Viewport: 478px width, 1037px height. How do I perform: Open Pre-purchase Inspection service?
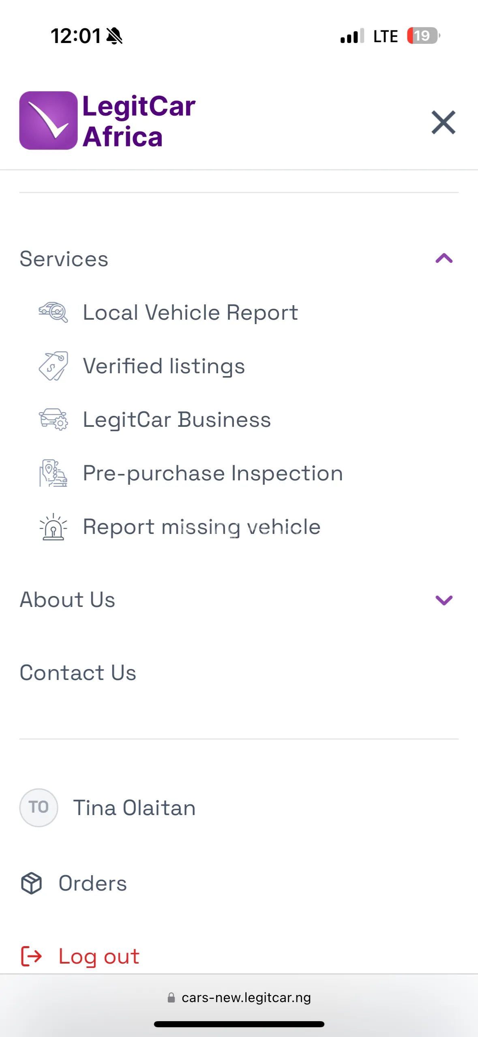213,473
